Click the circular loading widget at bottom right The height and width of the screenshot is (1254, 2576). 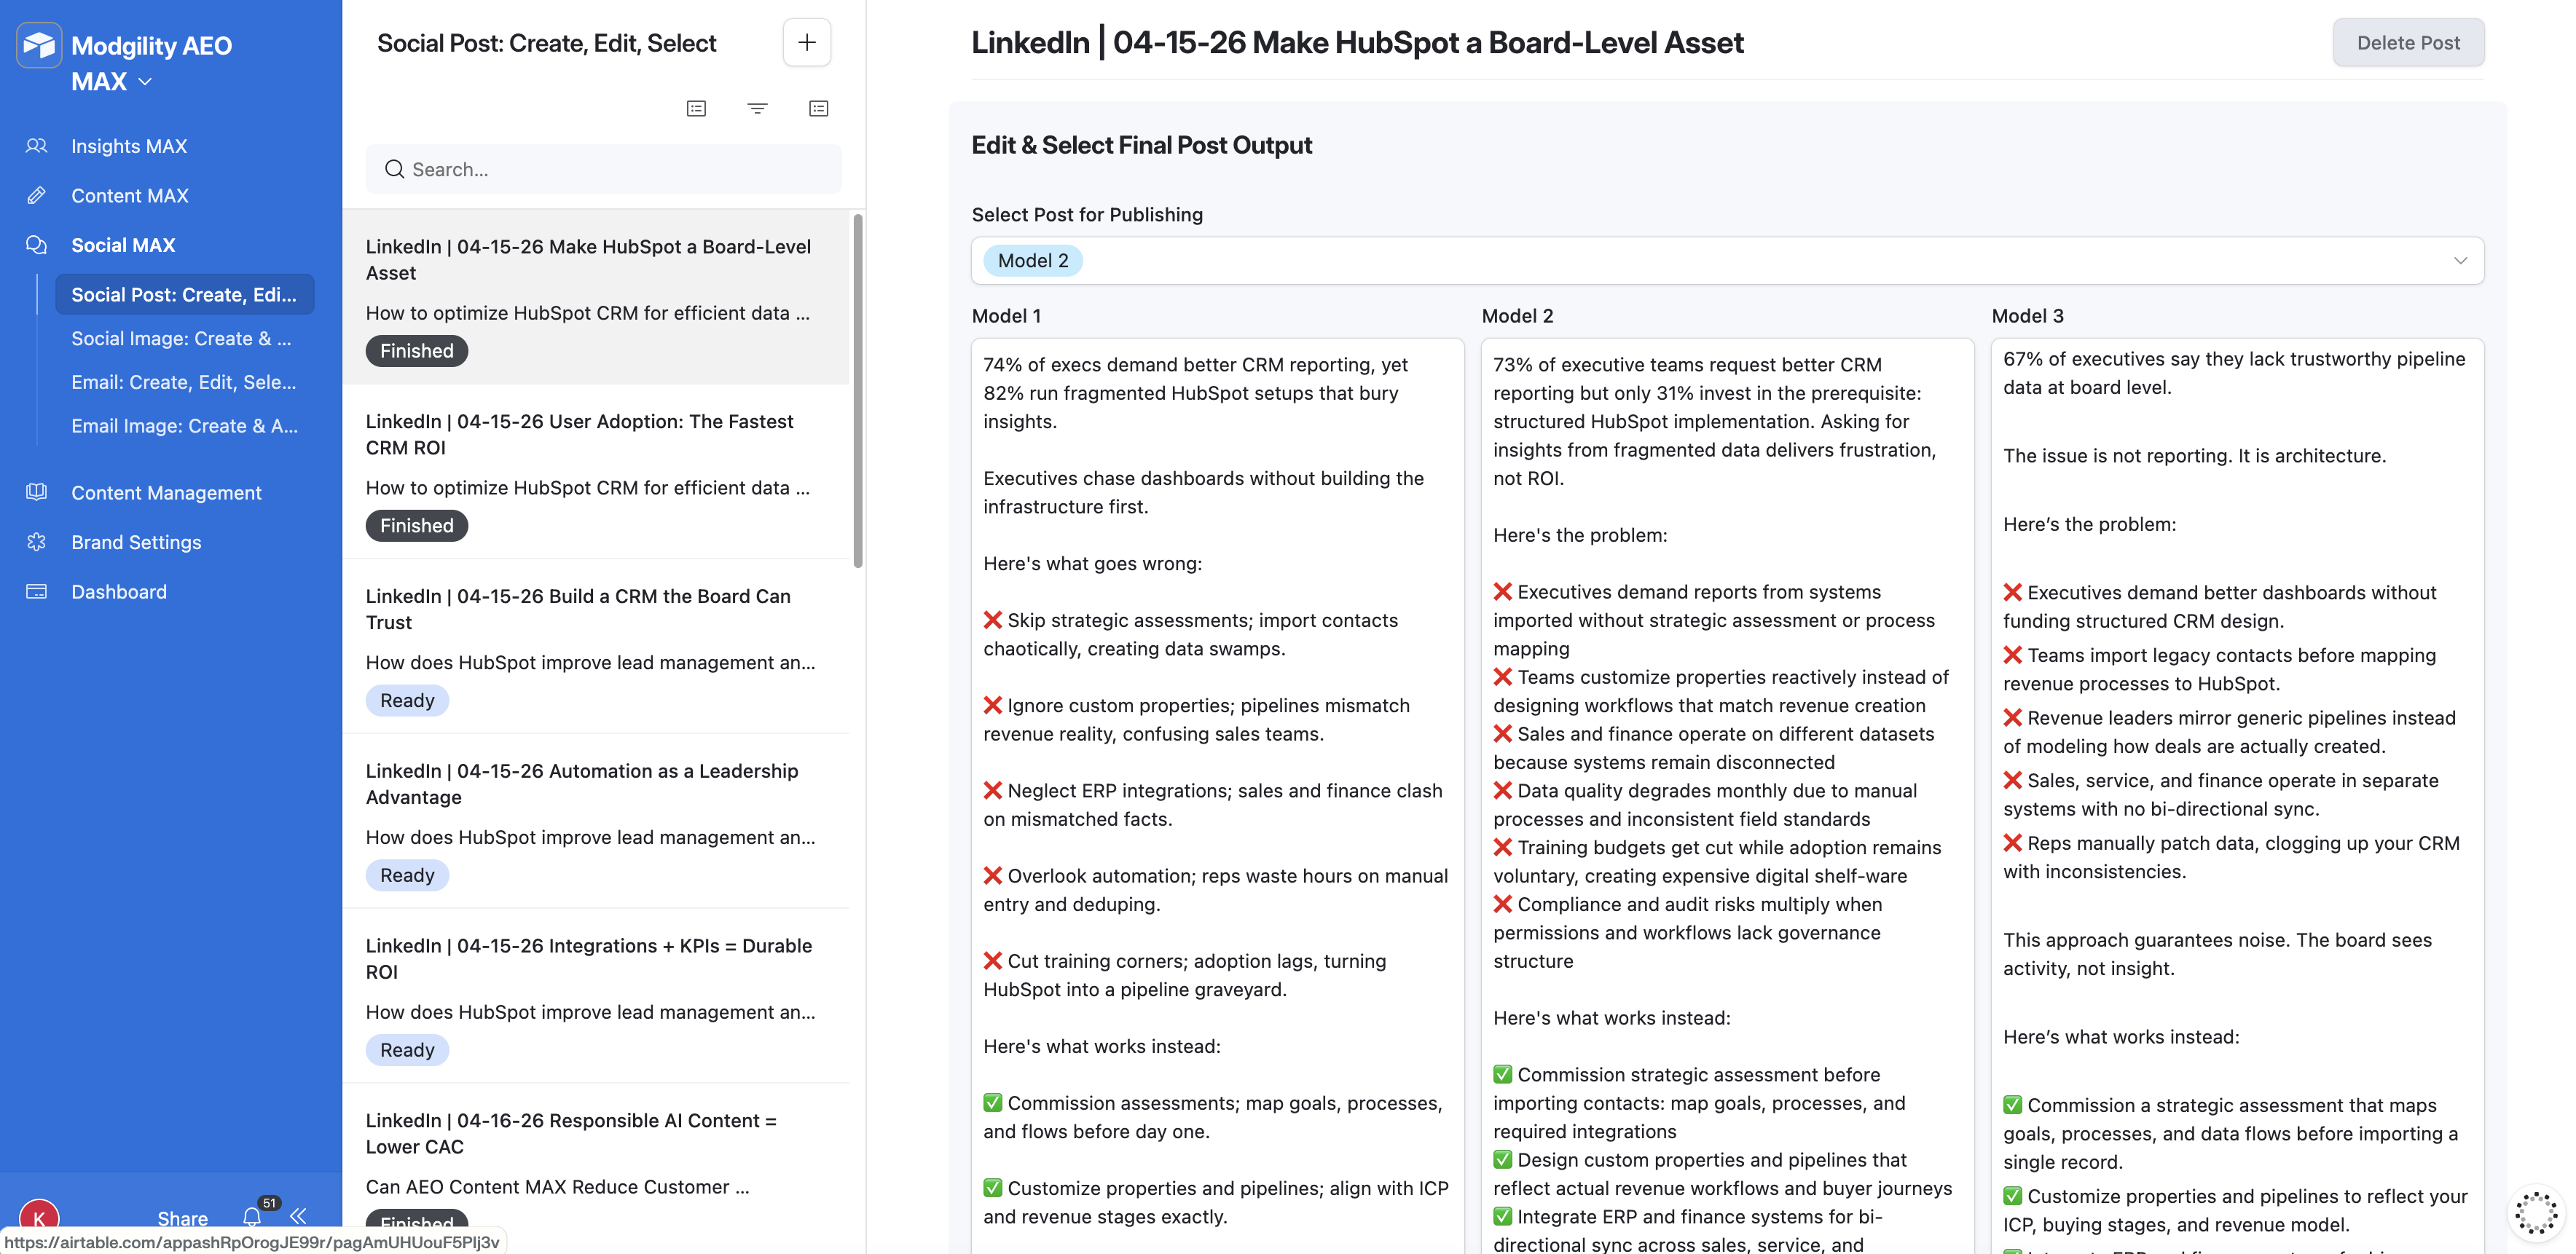pos(2537,1213)
